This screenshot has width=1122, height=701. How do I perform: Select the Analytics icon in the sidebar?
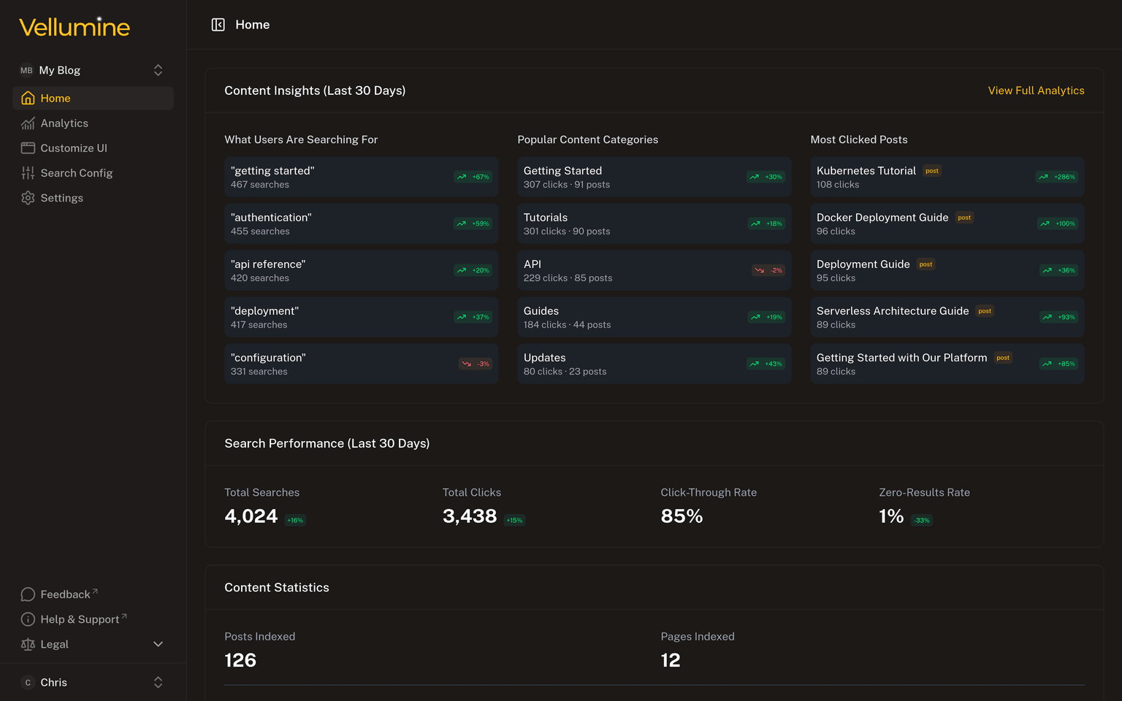(x=27, y=123)
